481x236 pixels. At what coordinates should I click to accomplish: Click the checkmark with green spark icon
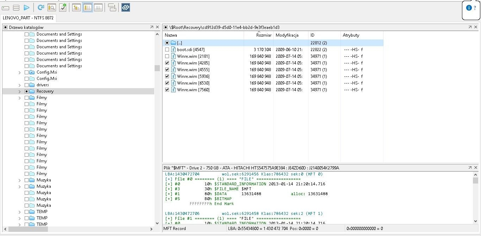tap(63, 7)
